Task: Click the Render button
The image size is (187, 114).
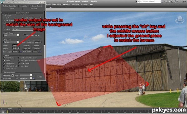Action: pos(40,77)
